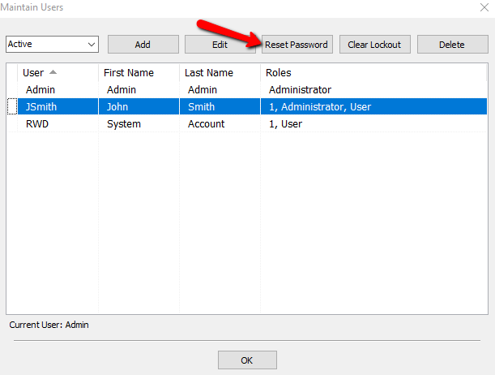The image size is (495, 375).
Task: Clear the lockout for selected user
Action: point(375,45)
